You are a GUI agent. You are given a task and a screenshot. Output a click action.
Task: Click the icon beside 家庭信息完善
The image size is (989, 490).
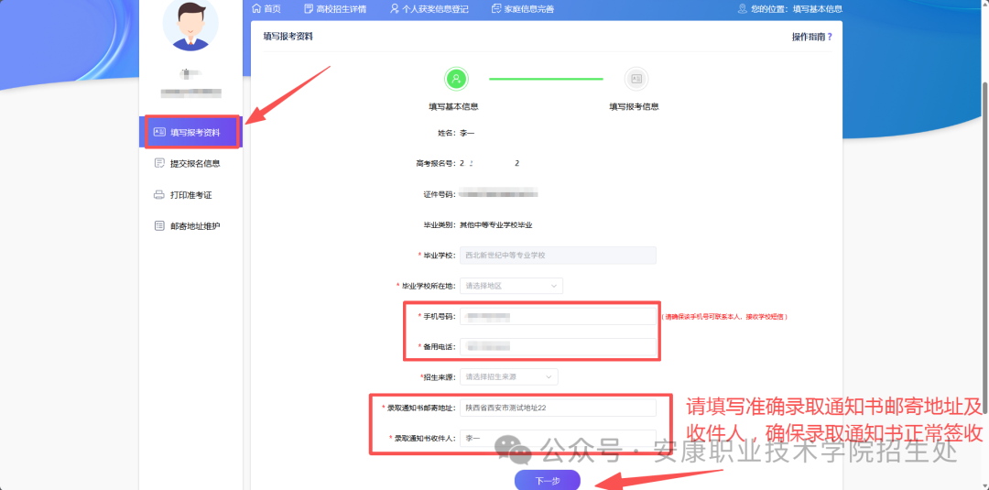pos(496,9)
